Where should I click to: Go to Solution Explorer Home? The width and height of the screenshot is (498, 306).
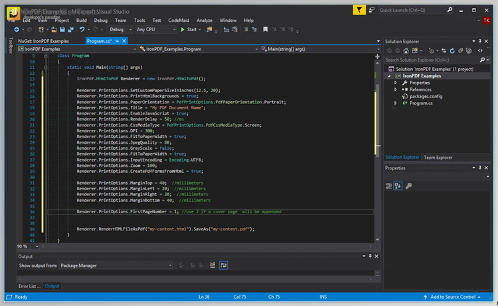(x=406, y=51)
